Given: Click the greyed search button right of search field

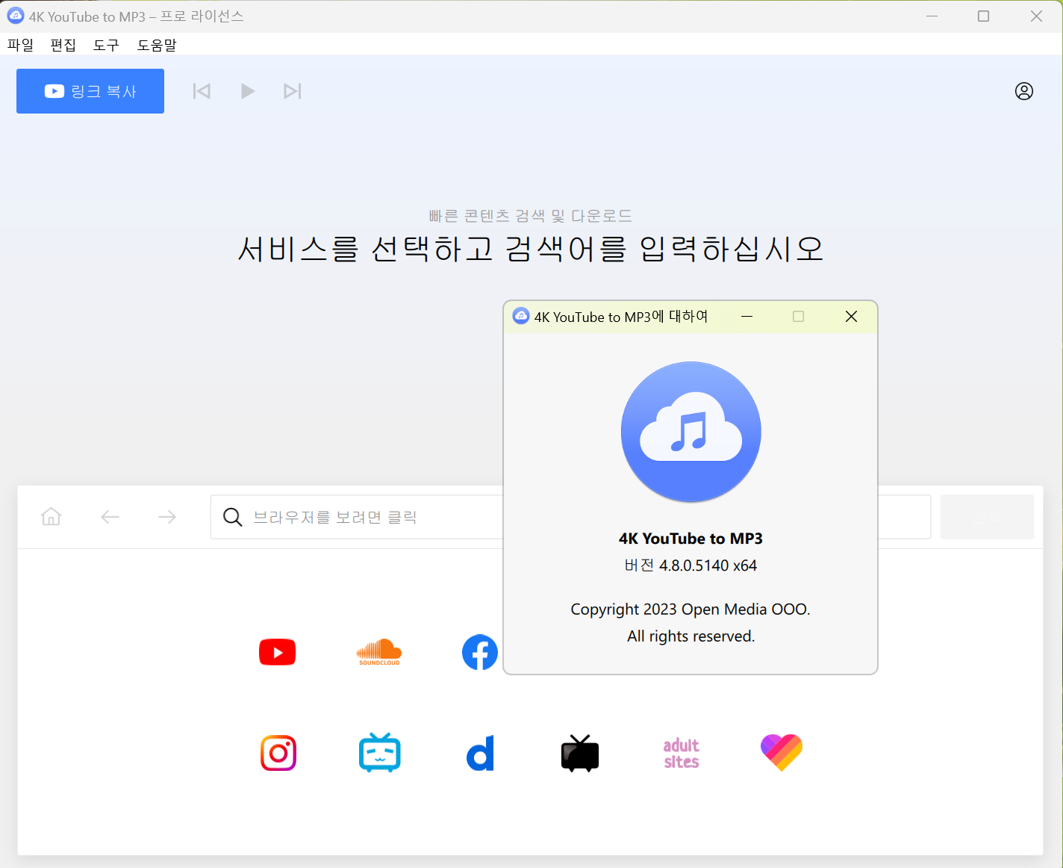Looking at the screenshot, I should pyautogui.click(x=987, y=517).
